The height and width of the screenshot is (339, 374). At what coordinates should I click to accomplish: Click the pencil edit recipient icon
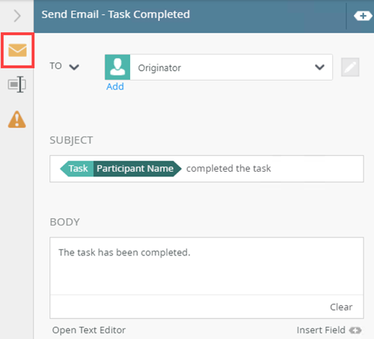tap(350, 67)
